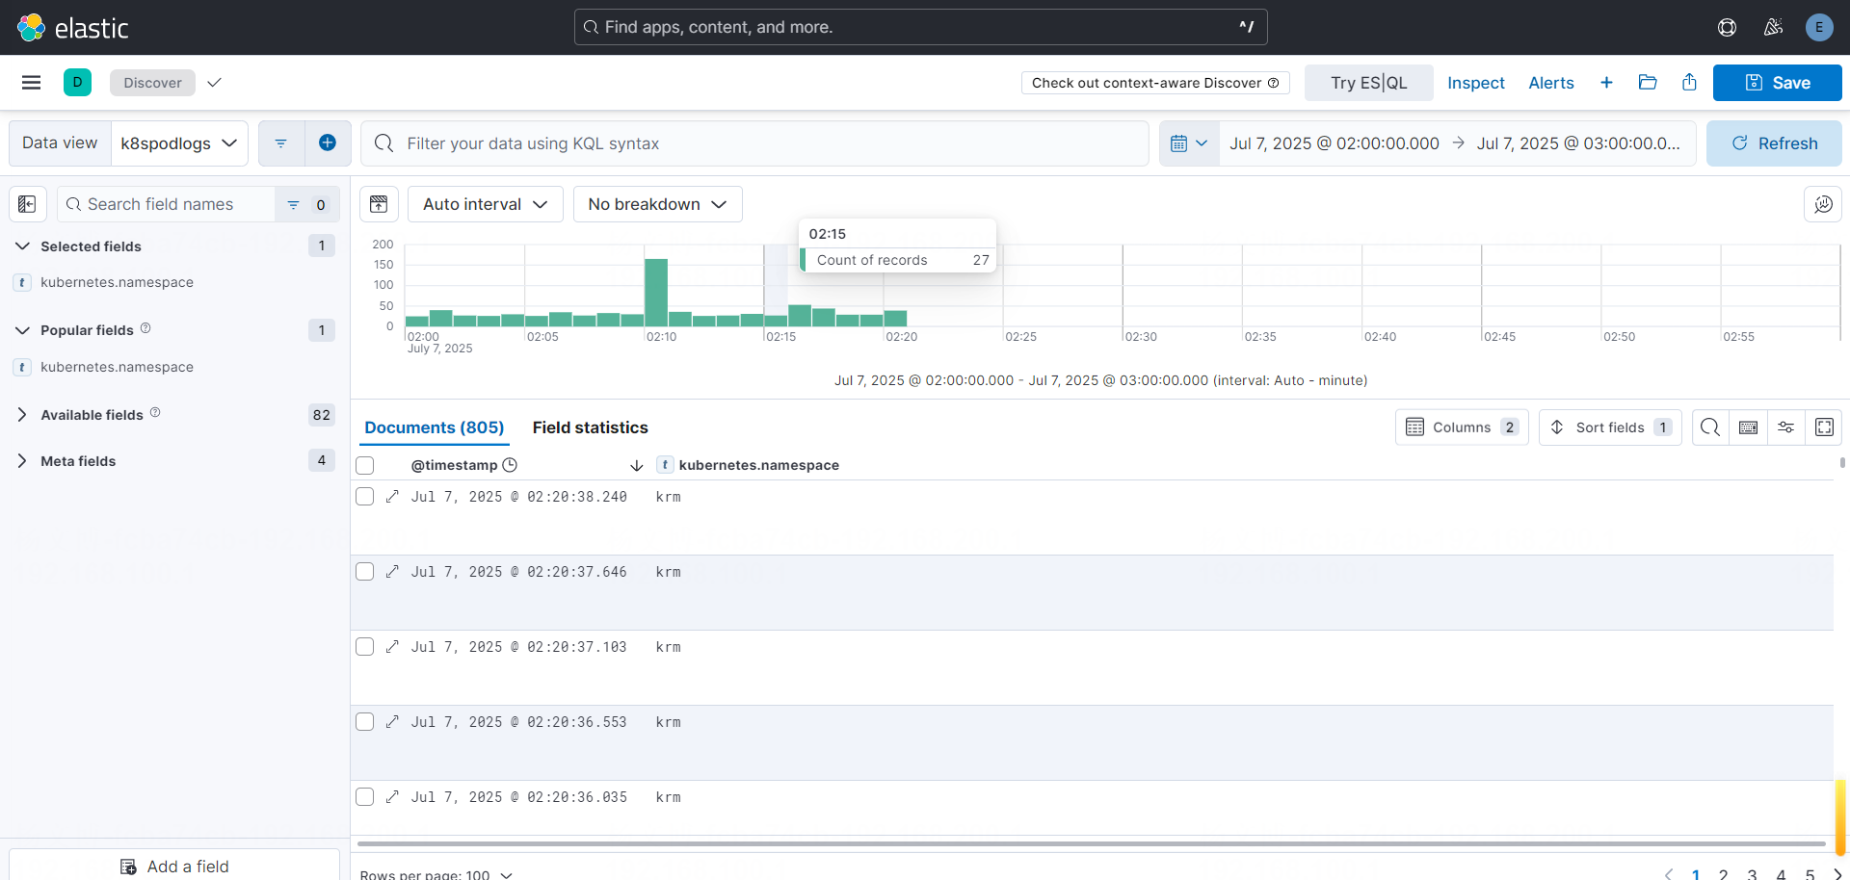
Task: Click the share icon in top toolbar
Action: (1689, 83)
